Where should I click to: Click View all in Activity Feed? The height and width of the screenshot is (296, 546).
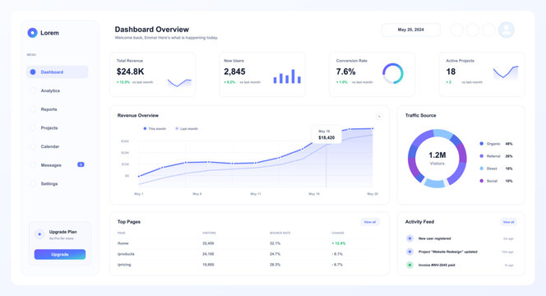(508, 222)
